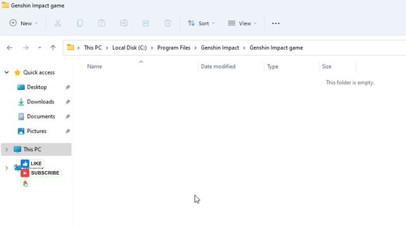
Task: Go forward with the right arrow
Action: [25, 48]
